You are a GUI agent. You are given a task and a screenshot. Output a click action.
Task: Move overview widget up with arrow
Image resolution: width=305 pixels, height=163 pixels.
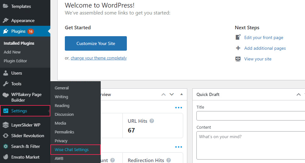point(163,94)
